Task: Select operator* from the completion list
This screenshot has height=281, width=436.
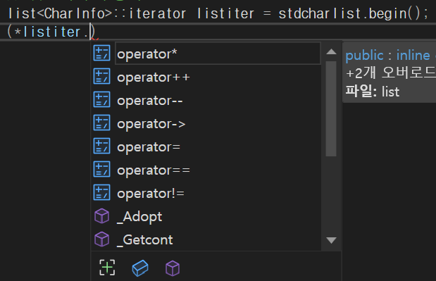Action: [206, 54]
